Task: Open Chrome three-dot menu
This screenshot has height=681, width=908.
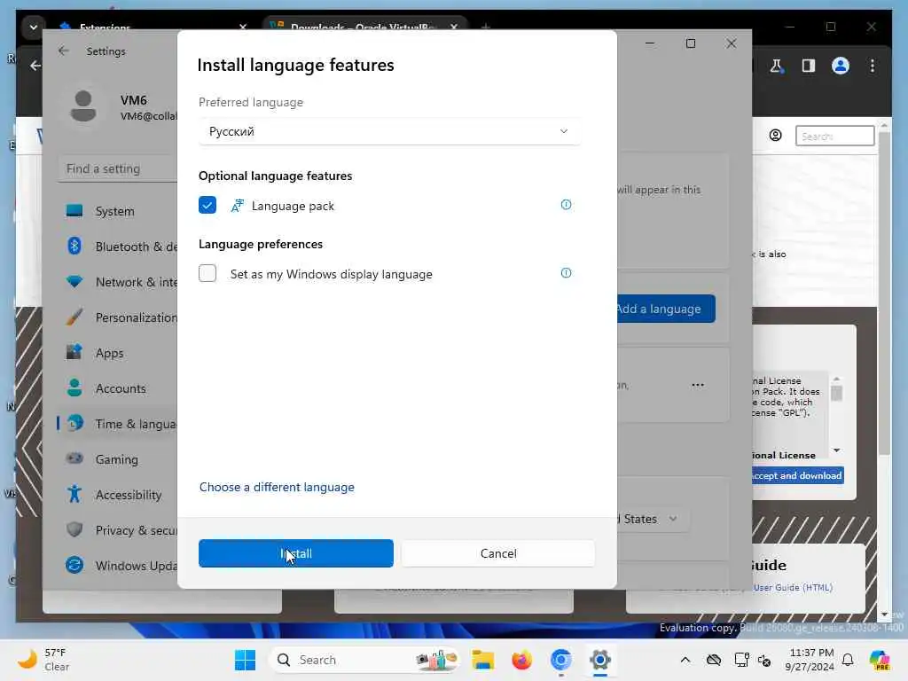Action: (x=873, y=66)
